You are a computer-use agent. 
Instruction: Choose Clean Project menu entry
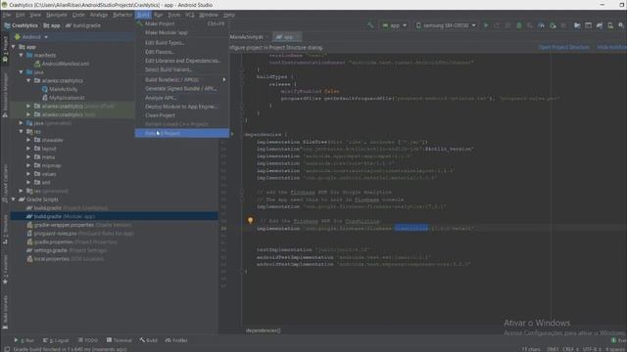click(182, 115)
